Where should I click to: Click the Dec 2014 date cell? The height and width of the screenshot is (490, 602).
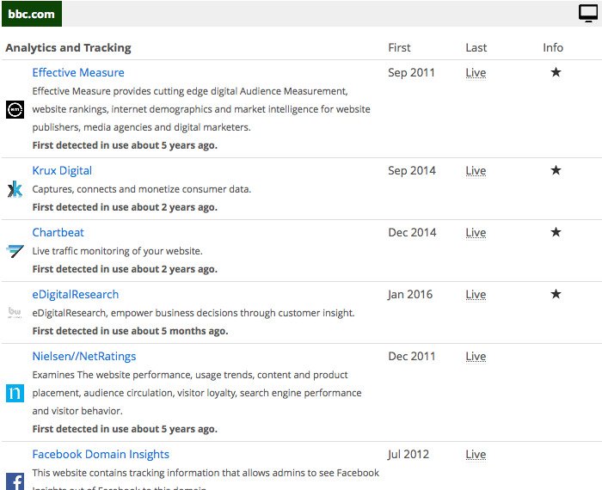pos(412,232)
